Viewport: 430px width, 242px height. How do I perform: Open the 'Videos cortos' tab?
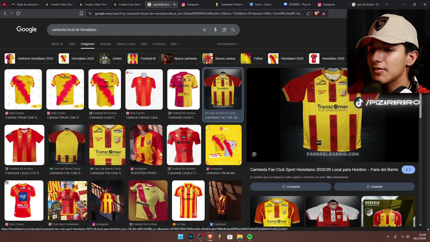[126, 44]
